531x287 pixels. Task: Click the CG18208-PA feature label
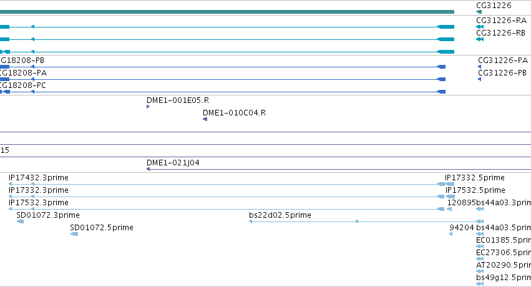click(23, 73)
